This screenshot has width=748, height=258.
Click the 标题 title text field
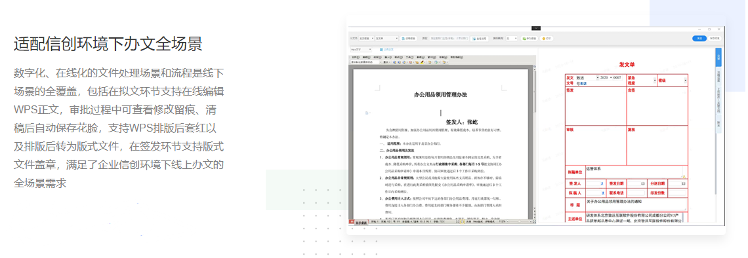(x=636, y=204)
